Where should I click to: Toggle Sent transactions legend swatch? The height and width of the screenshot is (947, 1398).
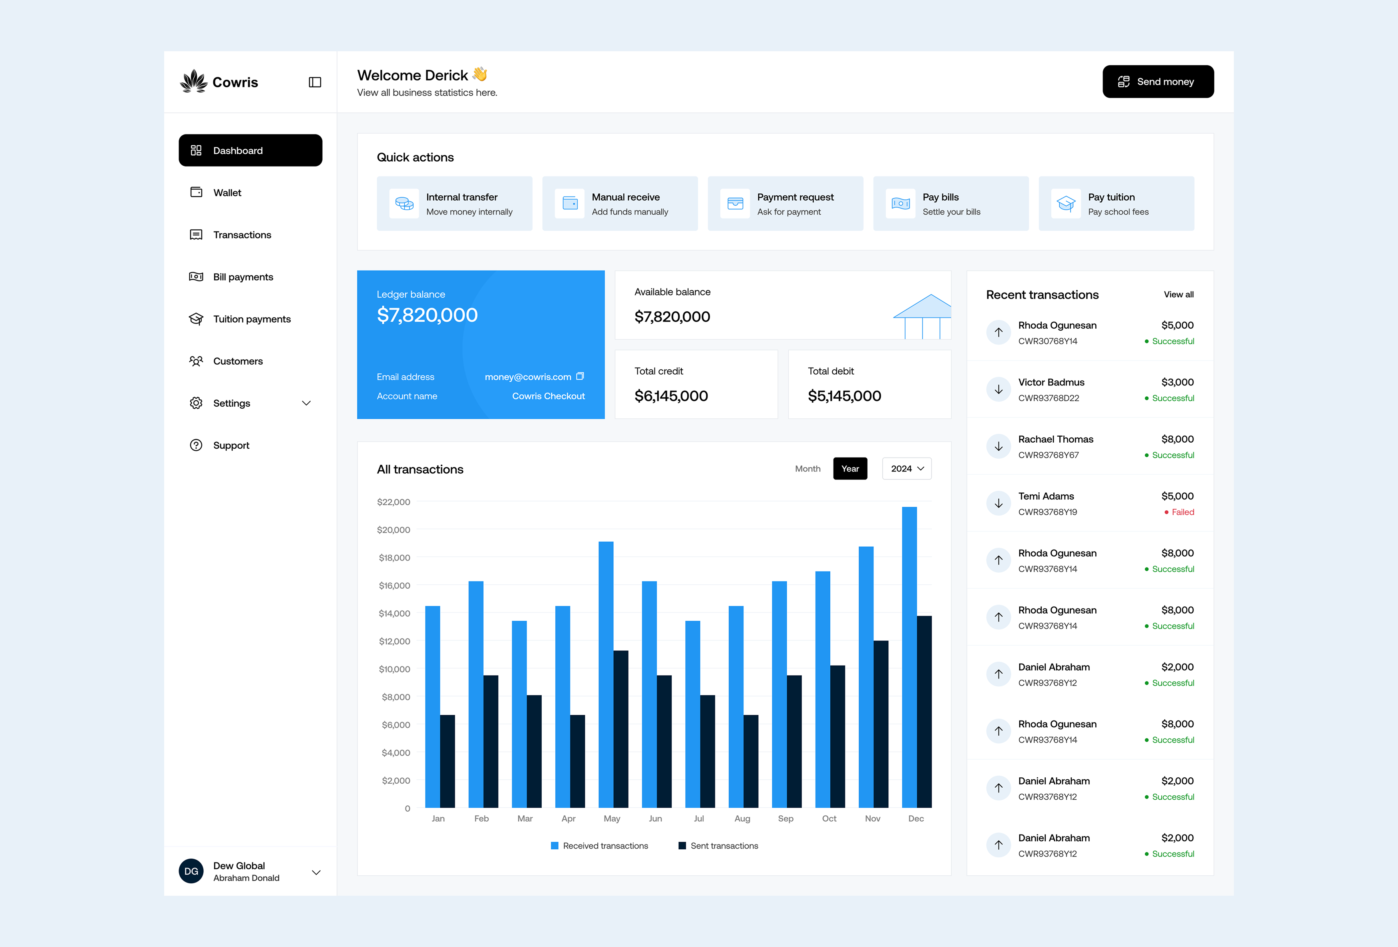[x=682, y=846]
